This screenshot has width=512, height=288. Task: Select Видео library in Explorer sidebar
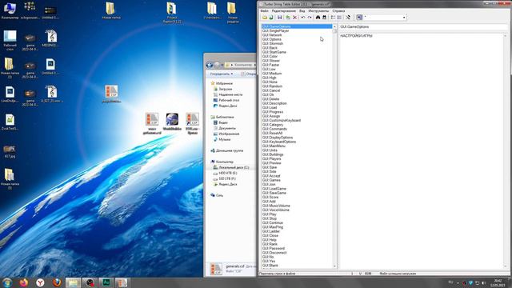(x=223, y=122)
